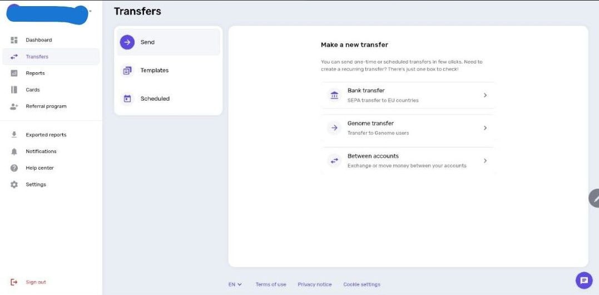
Task: Open the purple chat bubble widget
Action: tap(584, 281)
